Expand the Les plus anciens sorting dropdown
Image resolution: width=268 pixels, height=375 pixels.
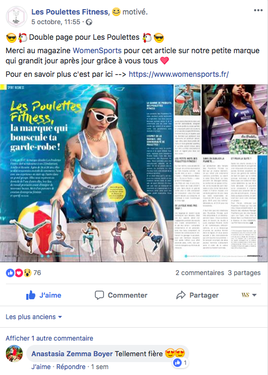click(34, 317)
